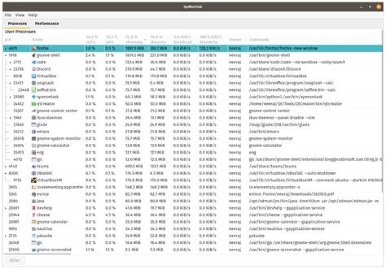Sort by the rMemory column header

(x=134, y=39)
